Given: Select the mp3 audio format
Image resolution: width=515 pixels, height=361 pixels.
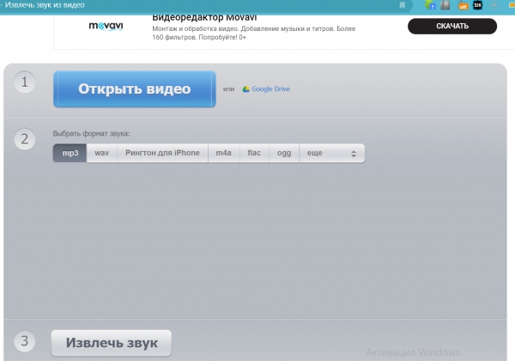Looking at the screenshot, I should pos(70,153).
